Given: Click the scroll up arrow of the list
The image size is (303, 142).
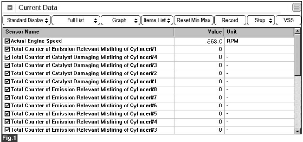Looking at the screenshot, I should coord(297,31).
